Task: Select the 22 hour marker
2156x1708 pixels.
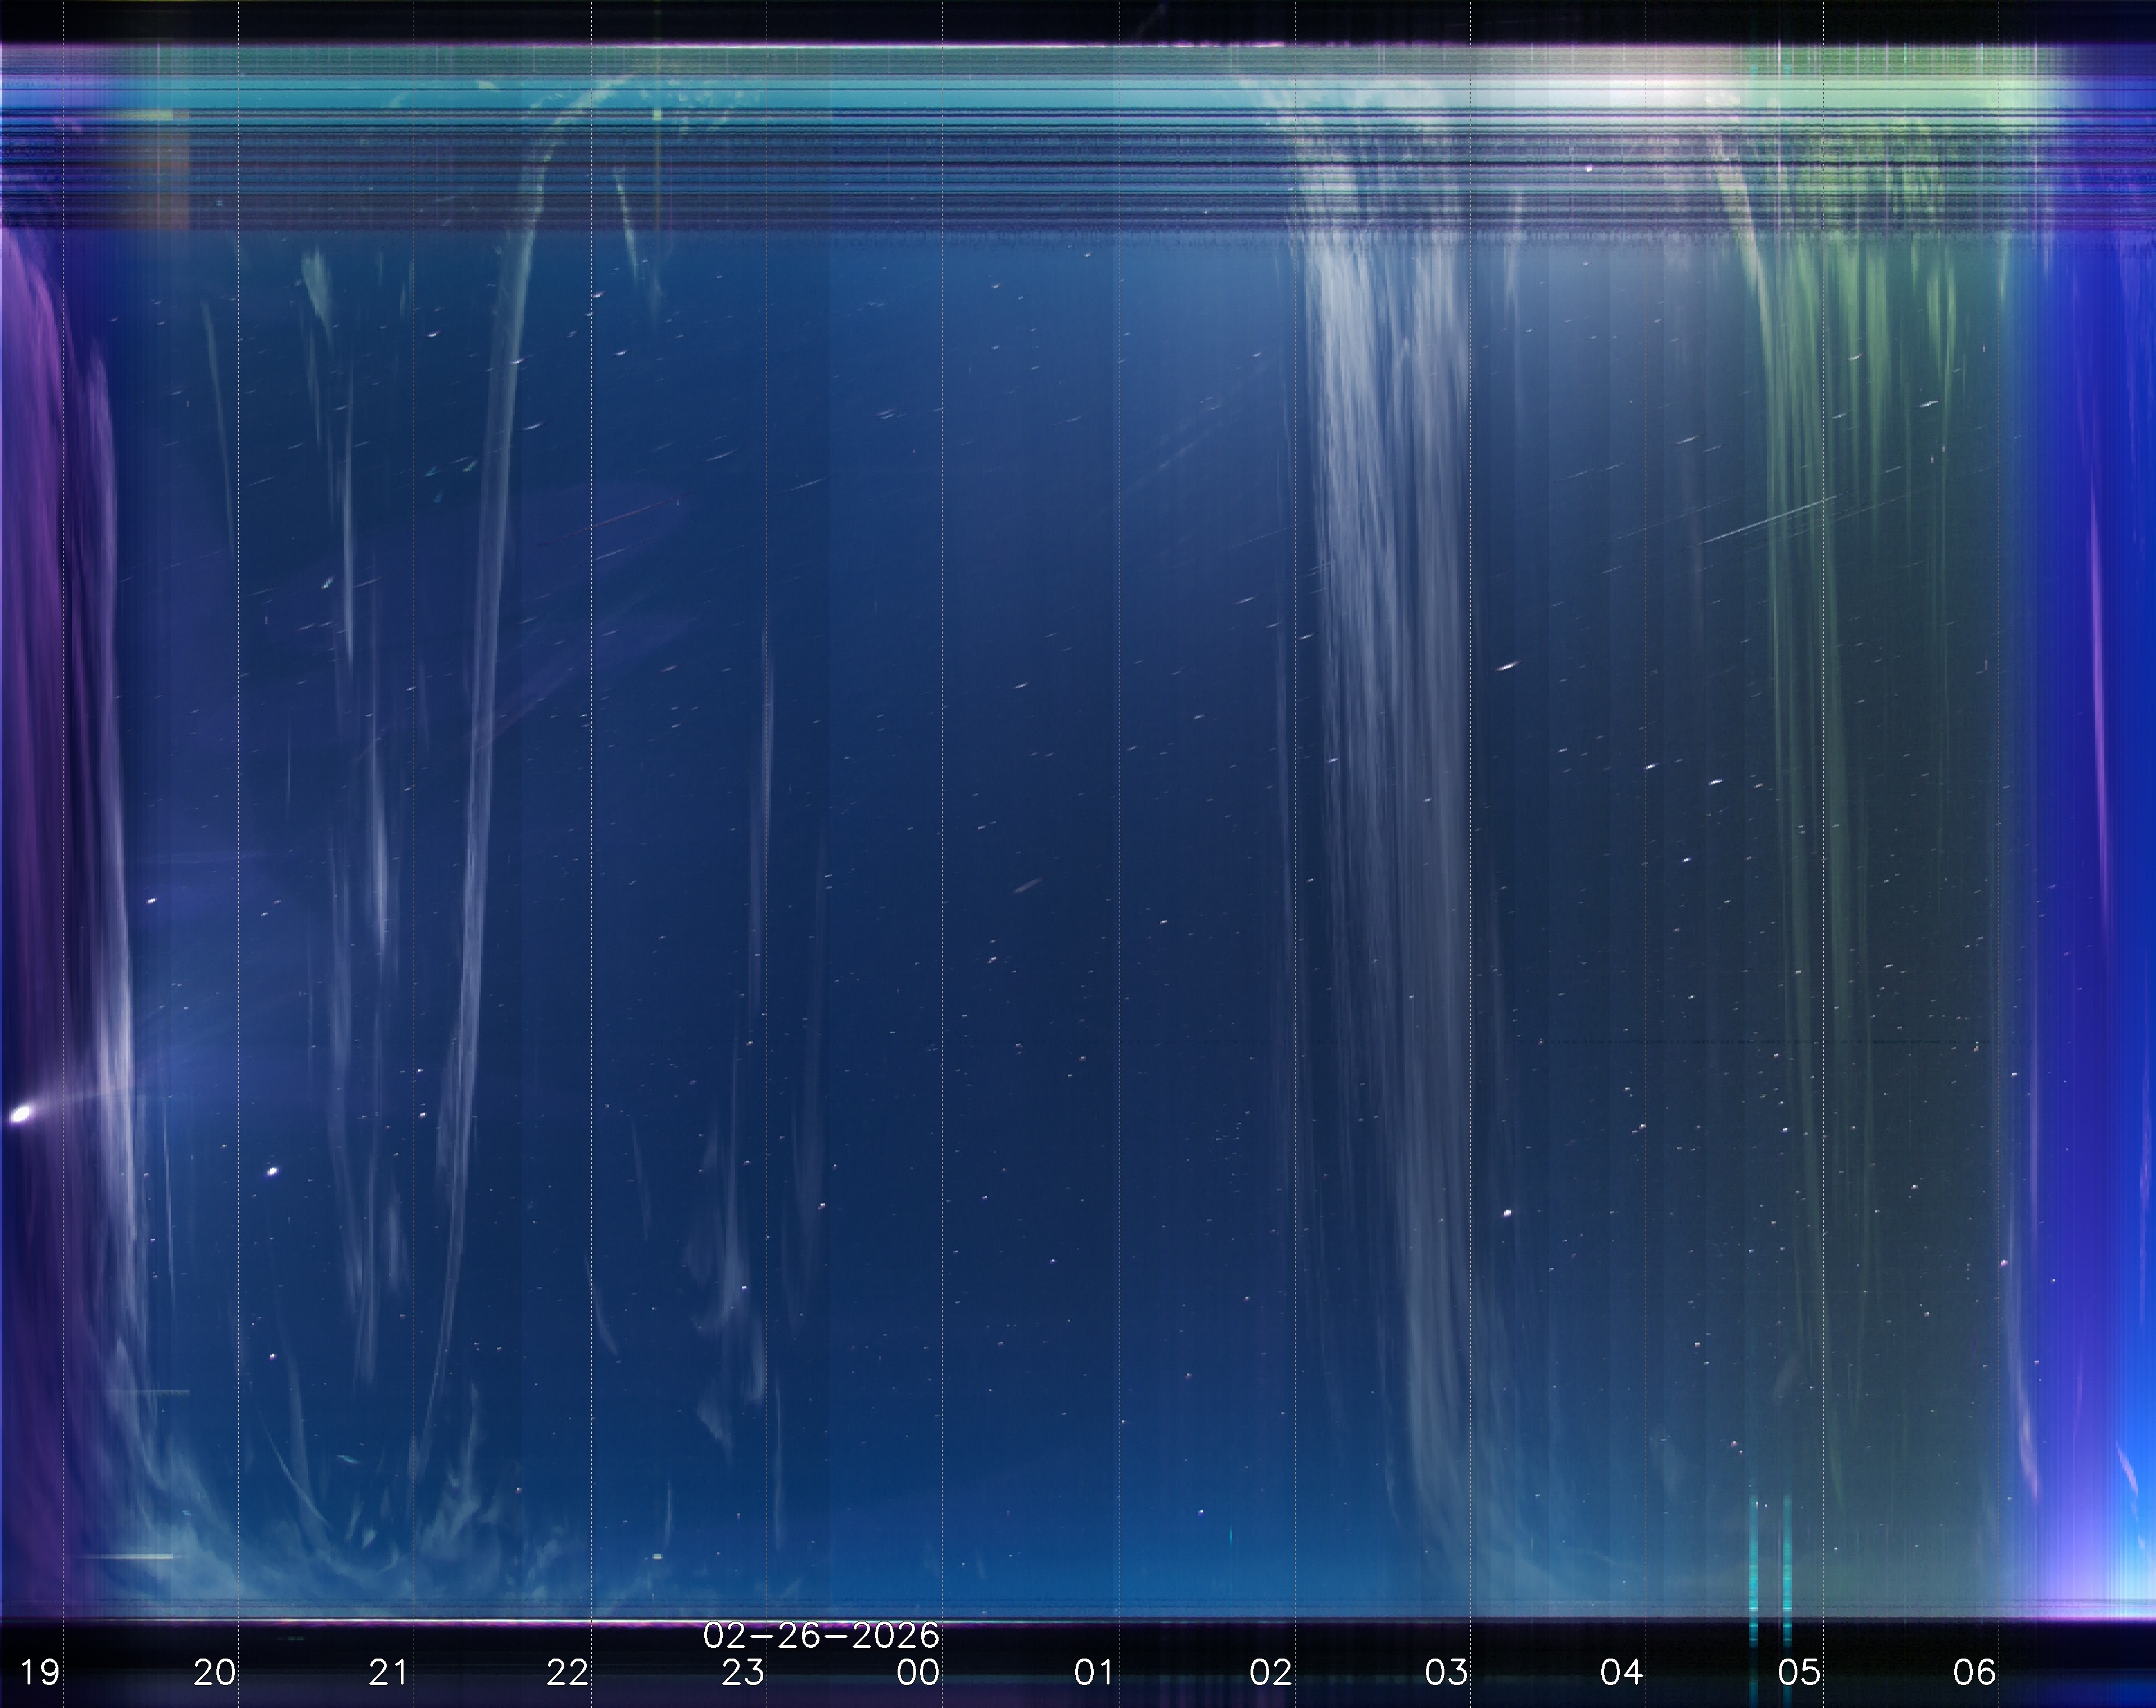Action: click(567, 1673)
